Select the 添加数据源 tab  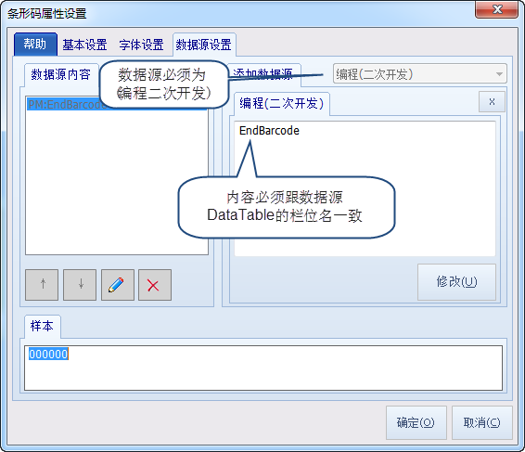pyautogui.click(x=263, y=74)
